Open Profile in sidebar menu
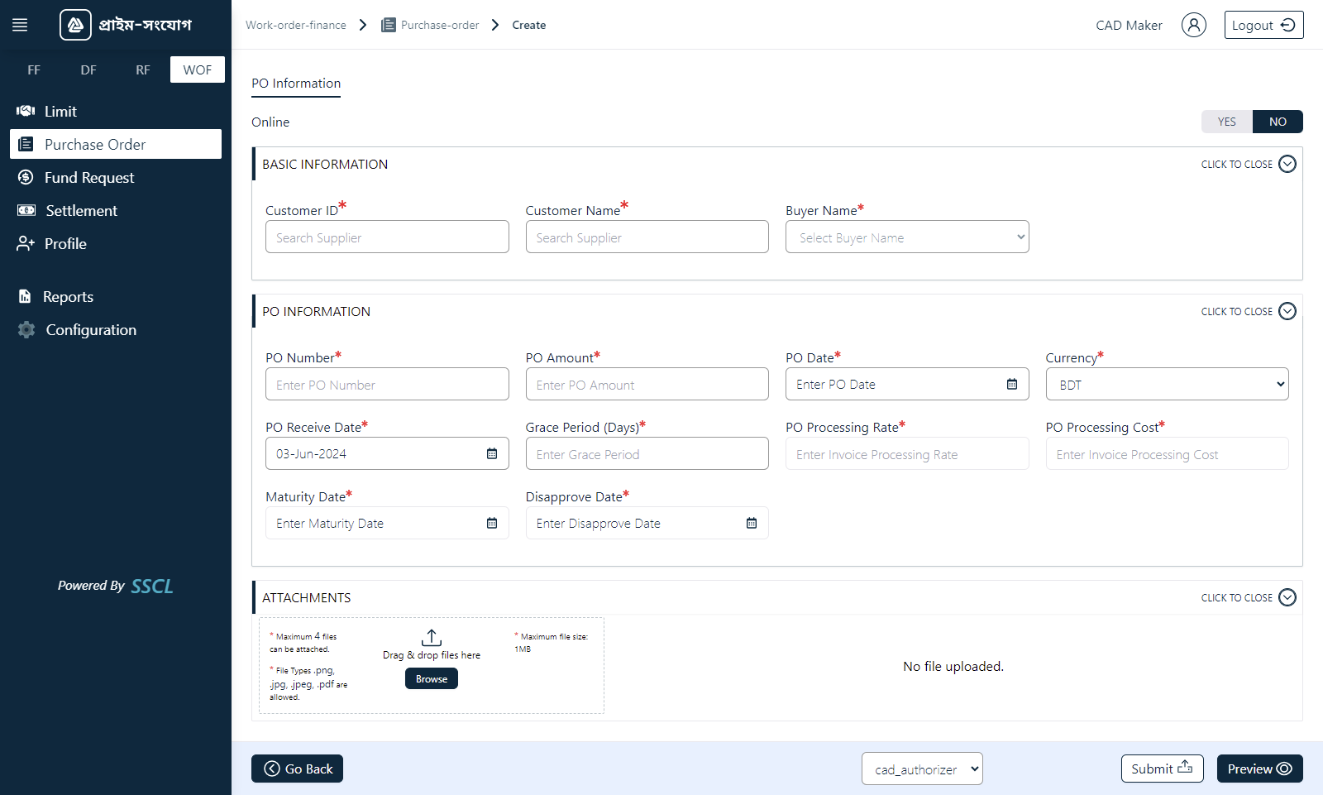The height and width of the screenshot is (795, 1323). pos(116,243)
